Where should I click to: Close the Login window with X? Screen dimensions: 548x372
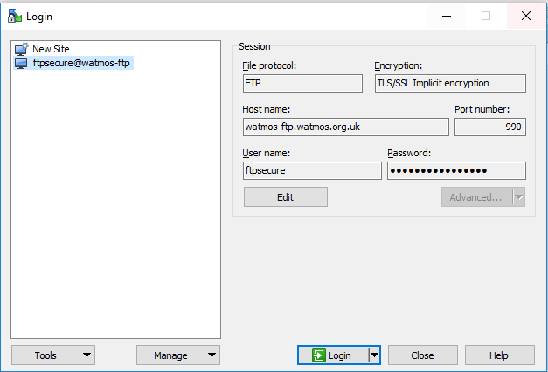pyautogui.click(x=525, y=16)
